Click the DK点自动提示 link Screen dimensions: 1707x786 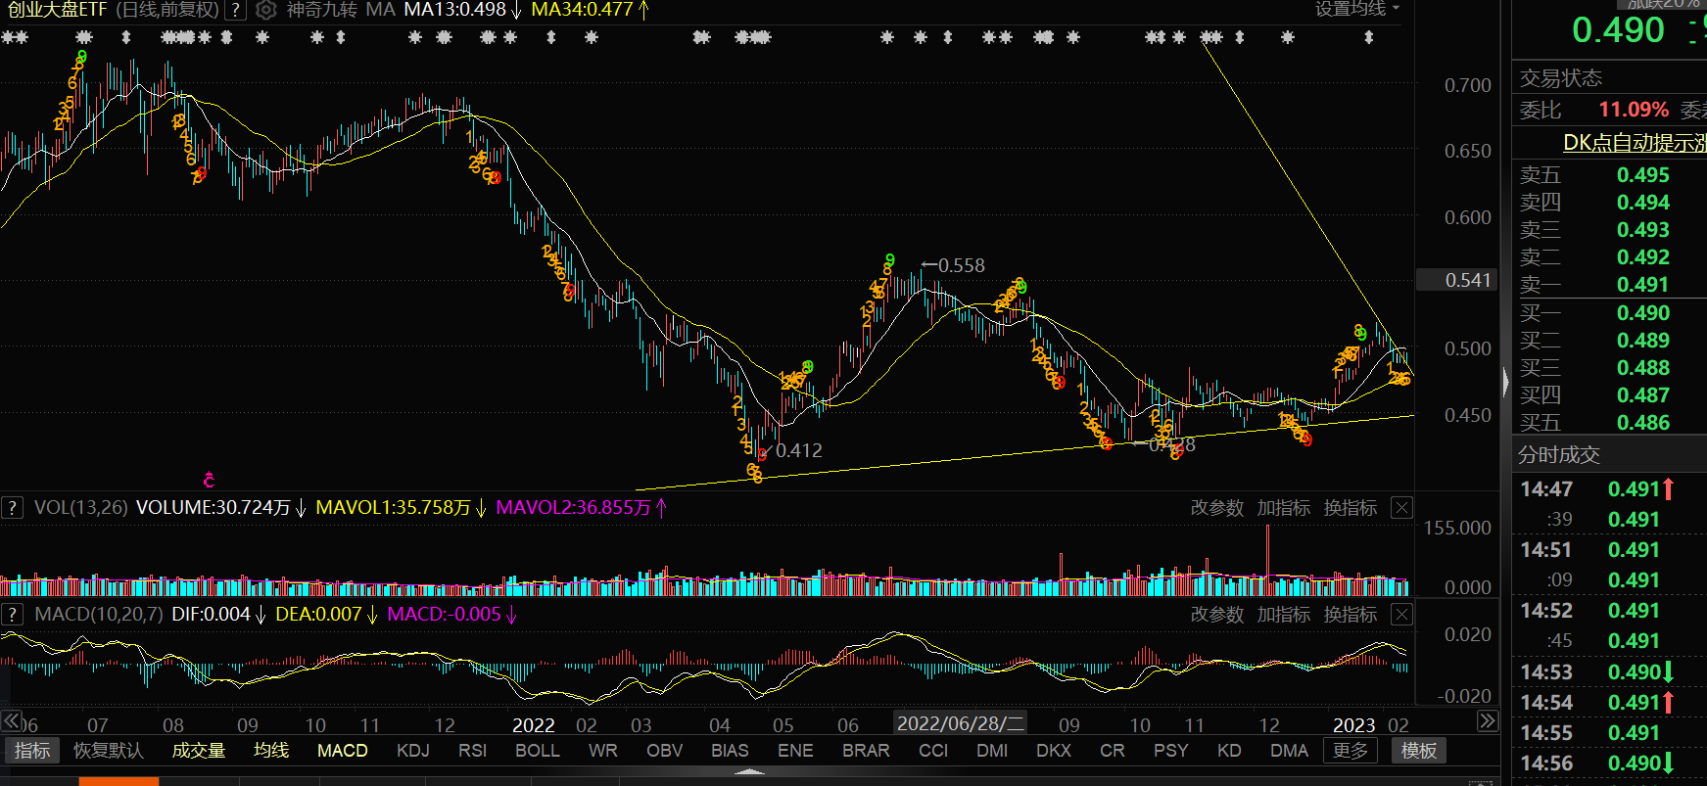click(x=1634, y=143)
